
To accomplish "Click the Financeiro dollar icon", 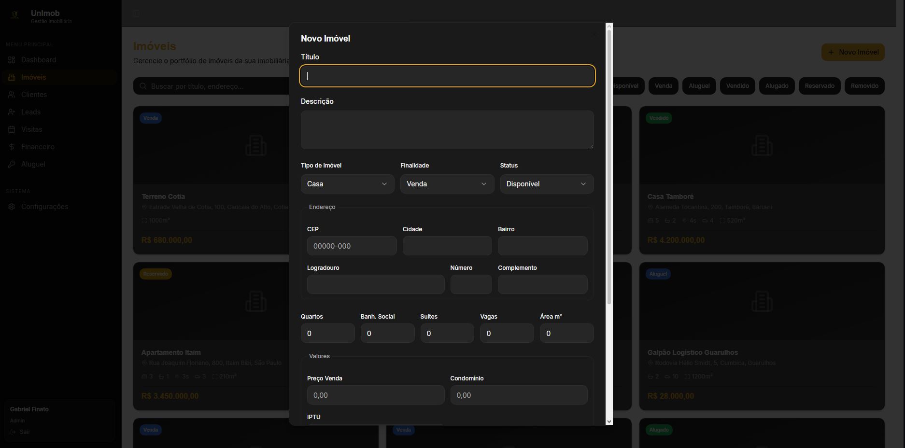I will pos(12,147).
